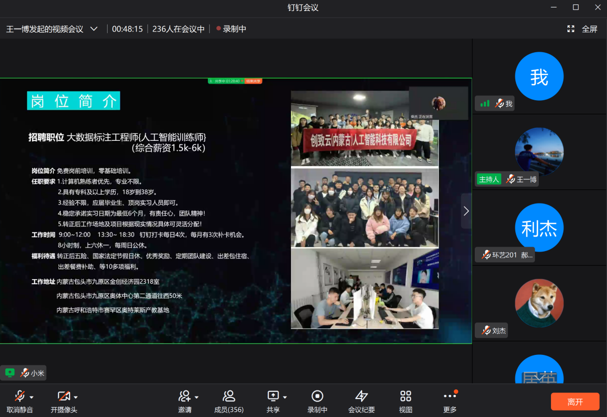This screenshot has height=417, width=607.
Task: Collapse the participant sidebar with the arrow
Action: click(x=466, y=211)
